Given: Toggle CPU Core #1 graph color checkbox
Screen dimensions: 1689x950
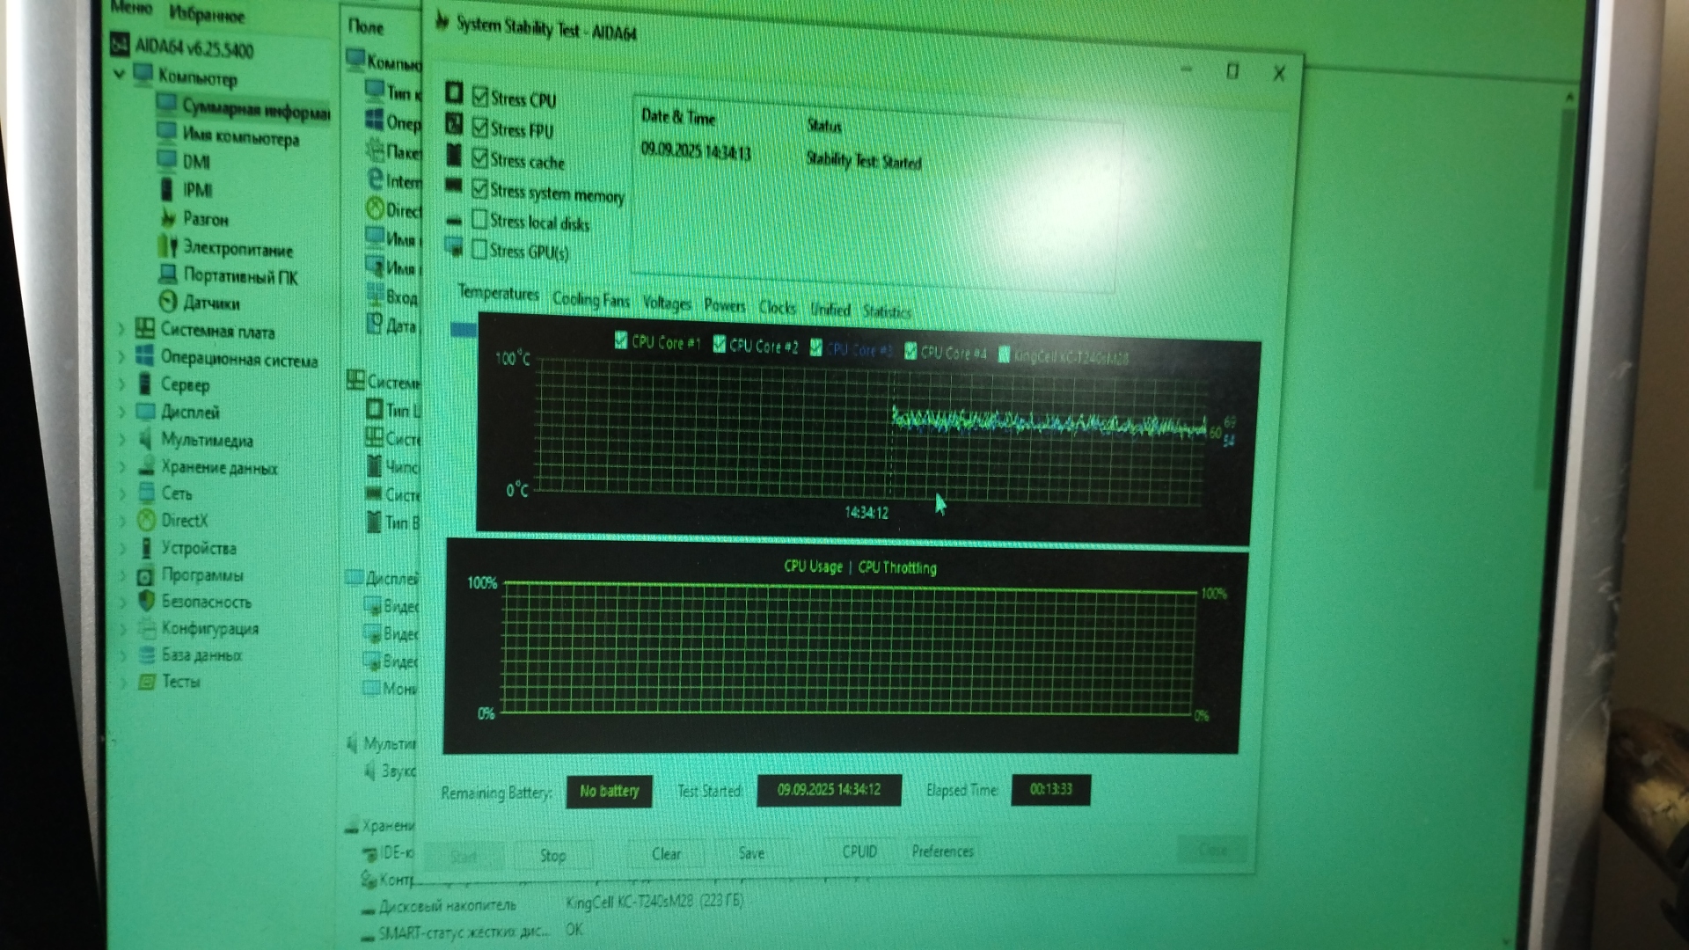Looking at the screenshot, I should (621, 340).
